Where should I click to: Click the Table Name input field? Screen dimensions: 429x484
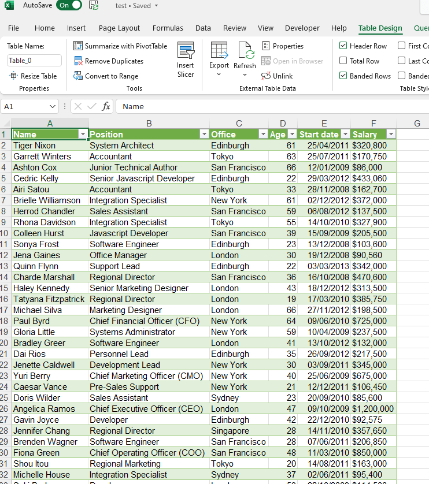[x=34, y=61]
